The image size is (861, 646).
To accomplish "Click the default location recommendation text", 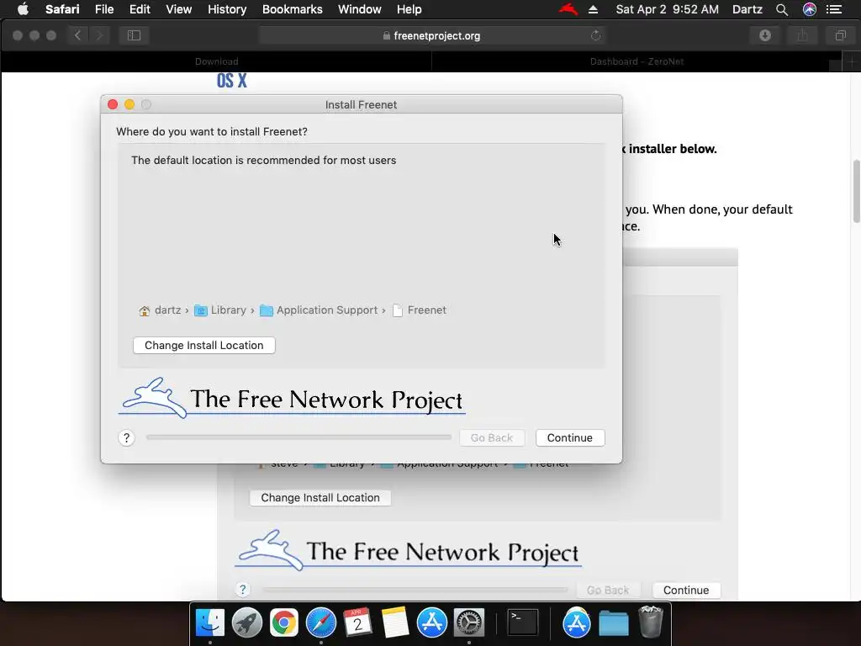I will [x=263, y=161].
